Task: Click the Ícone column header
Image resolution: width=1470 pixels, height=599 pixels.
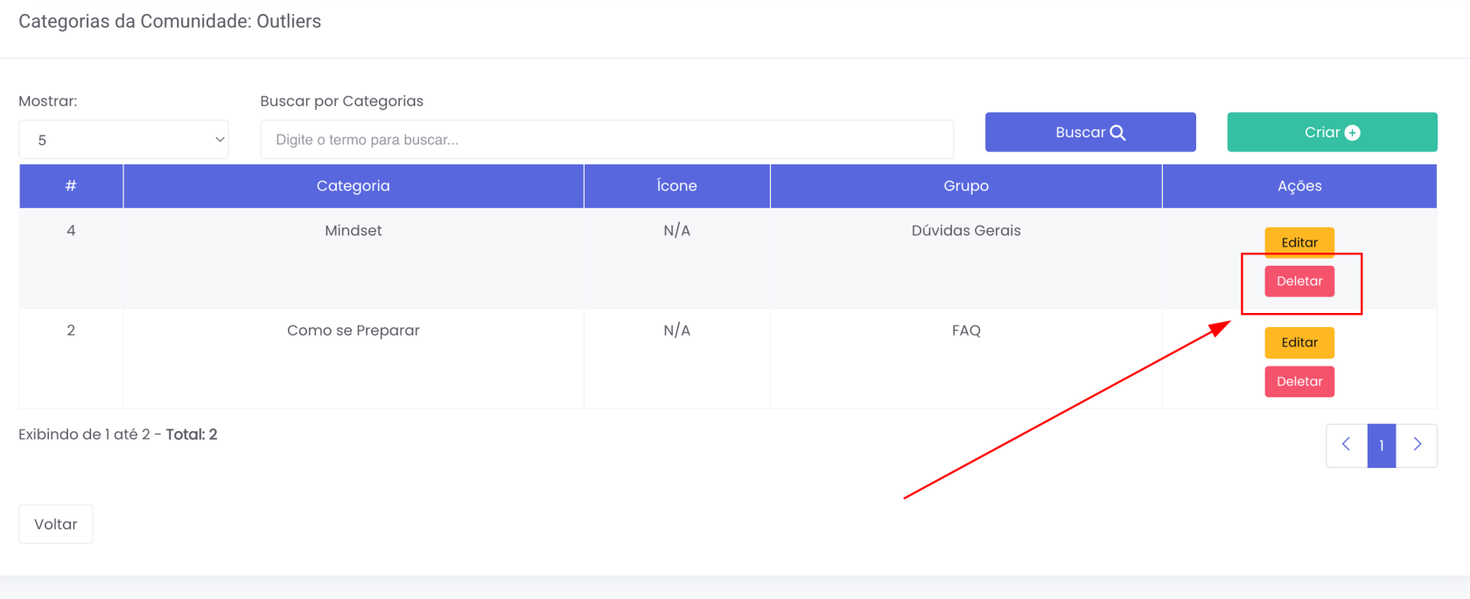Action: point(676,186)
